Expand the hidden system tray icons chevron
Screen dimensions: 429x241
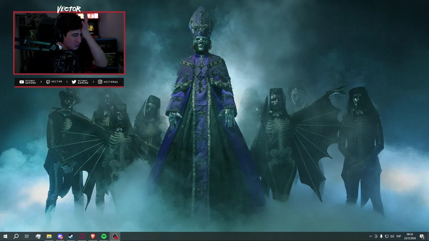(x=371, y=236)
